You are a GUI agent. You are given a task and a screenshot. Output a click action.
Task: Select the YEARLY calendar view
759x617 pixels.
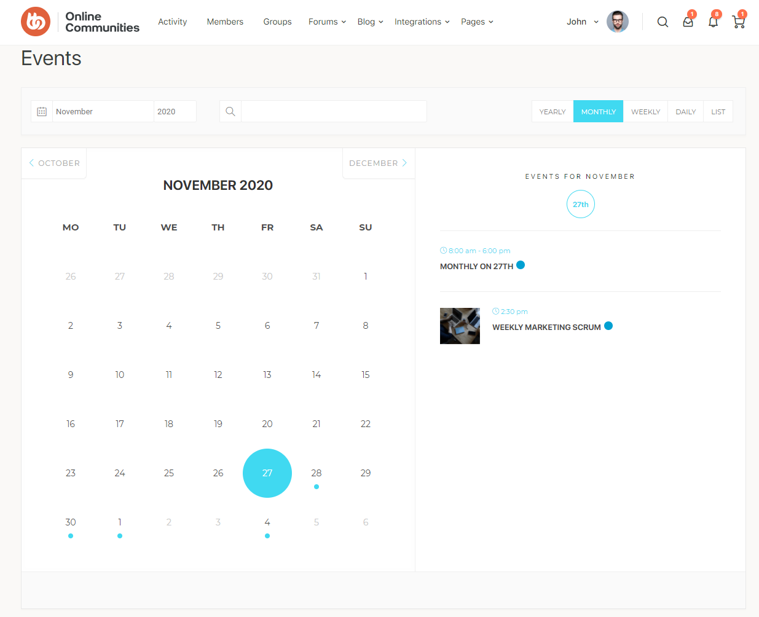553,111
